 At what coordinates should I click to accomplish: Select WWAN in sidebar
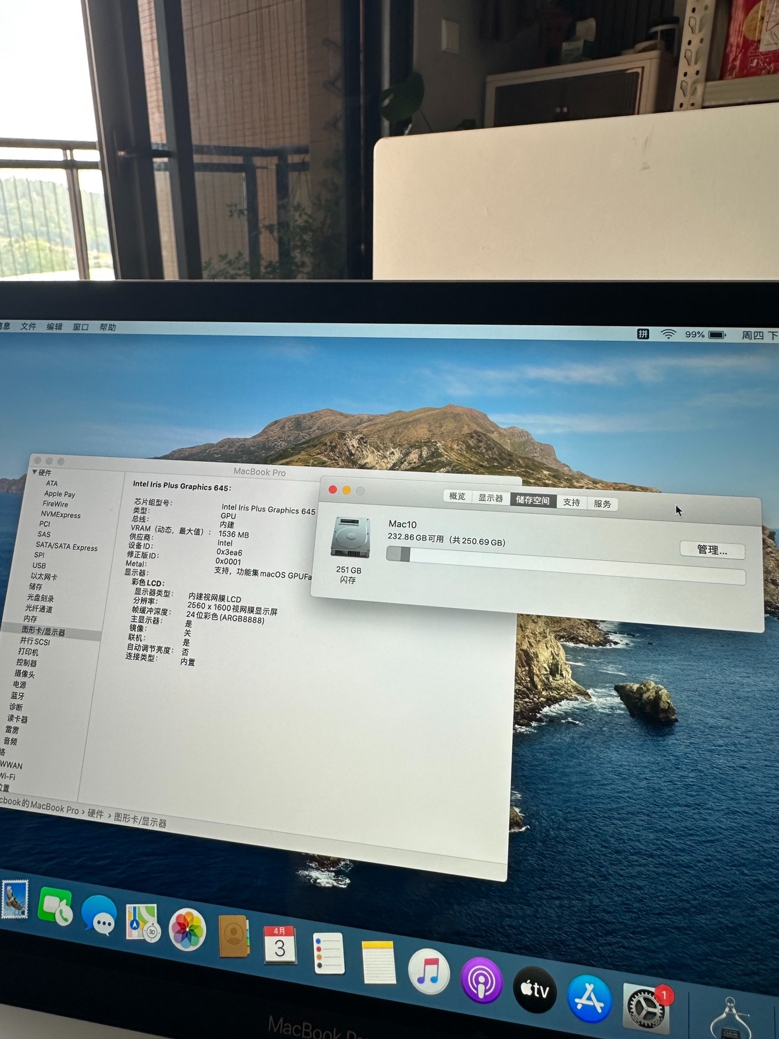click(11, 765)
